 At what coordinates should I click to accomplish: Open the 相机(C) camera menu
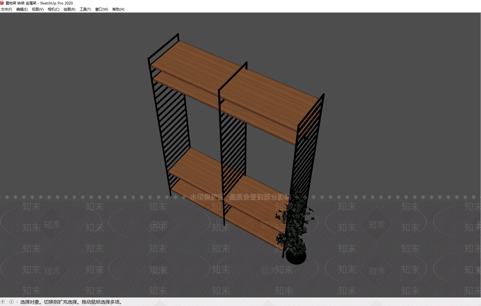point(54,9)
